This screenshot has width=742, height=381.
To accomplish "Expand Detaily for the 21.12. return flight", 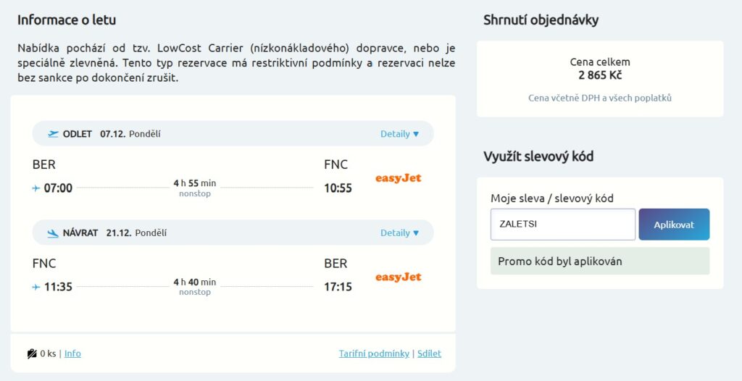I will pos(400,233).
